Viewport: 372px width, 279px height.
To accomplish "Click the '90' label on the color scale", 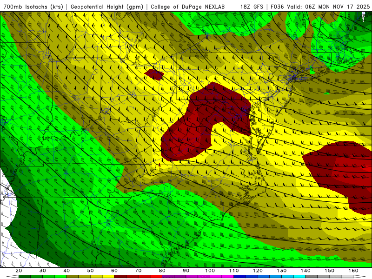I will (x=186, y=271).
